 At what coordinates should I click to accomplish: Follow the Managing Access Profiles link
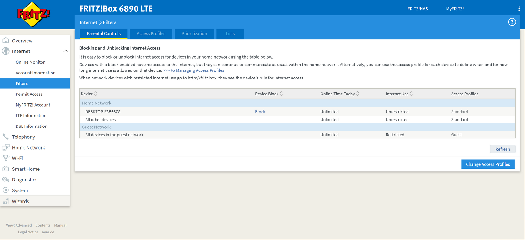pos(194,70)
